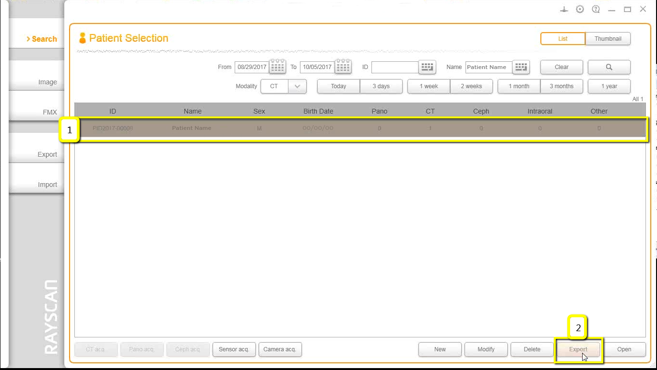The height and width of the screenshot is (370, 657).
Task: Open the From date calendar picker
Action: 277,67
